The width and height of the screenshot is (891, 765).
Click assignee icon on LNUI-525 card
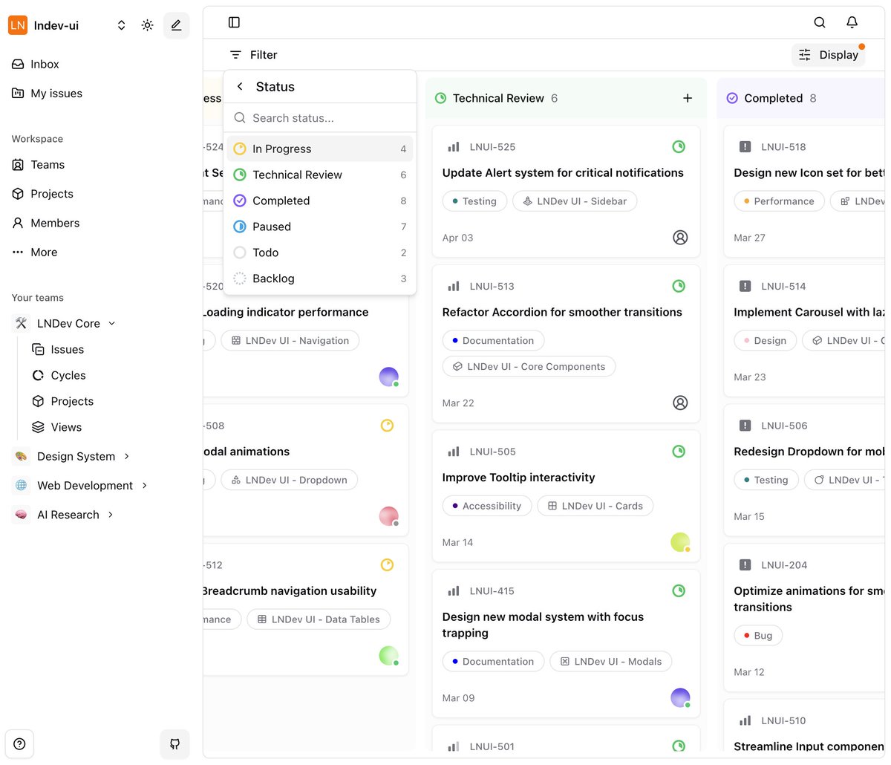click(x=680, y=238)
